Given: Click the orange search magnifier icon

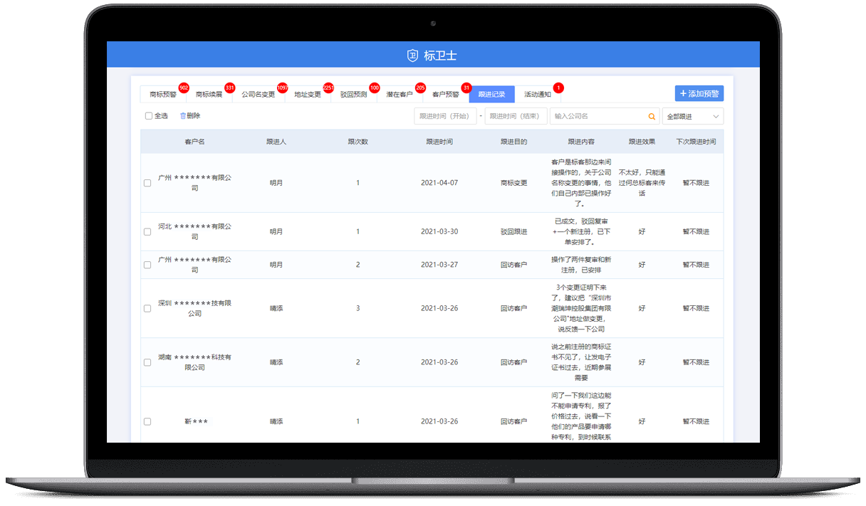Looking at the screenshot, I should click(x=651, y=116).
